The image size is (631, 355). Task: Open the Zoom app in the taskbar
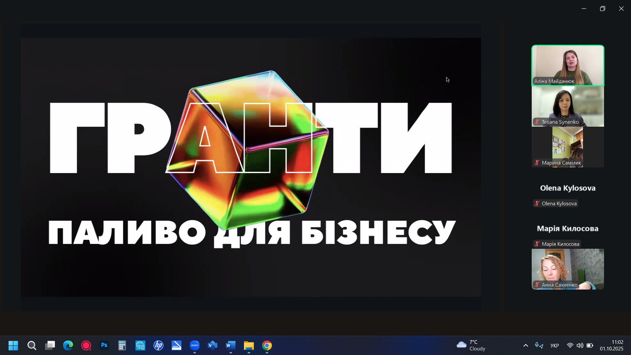(x=195, y=345)
